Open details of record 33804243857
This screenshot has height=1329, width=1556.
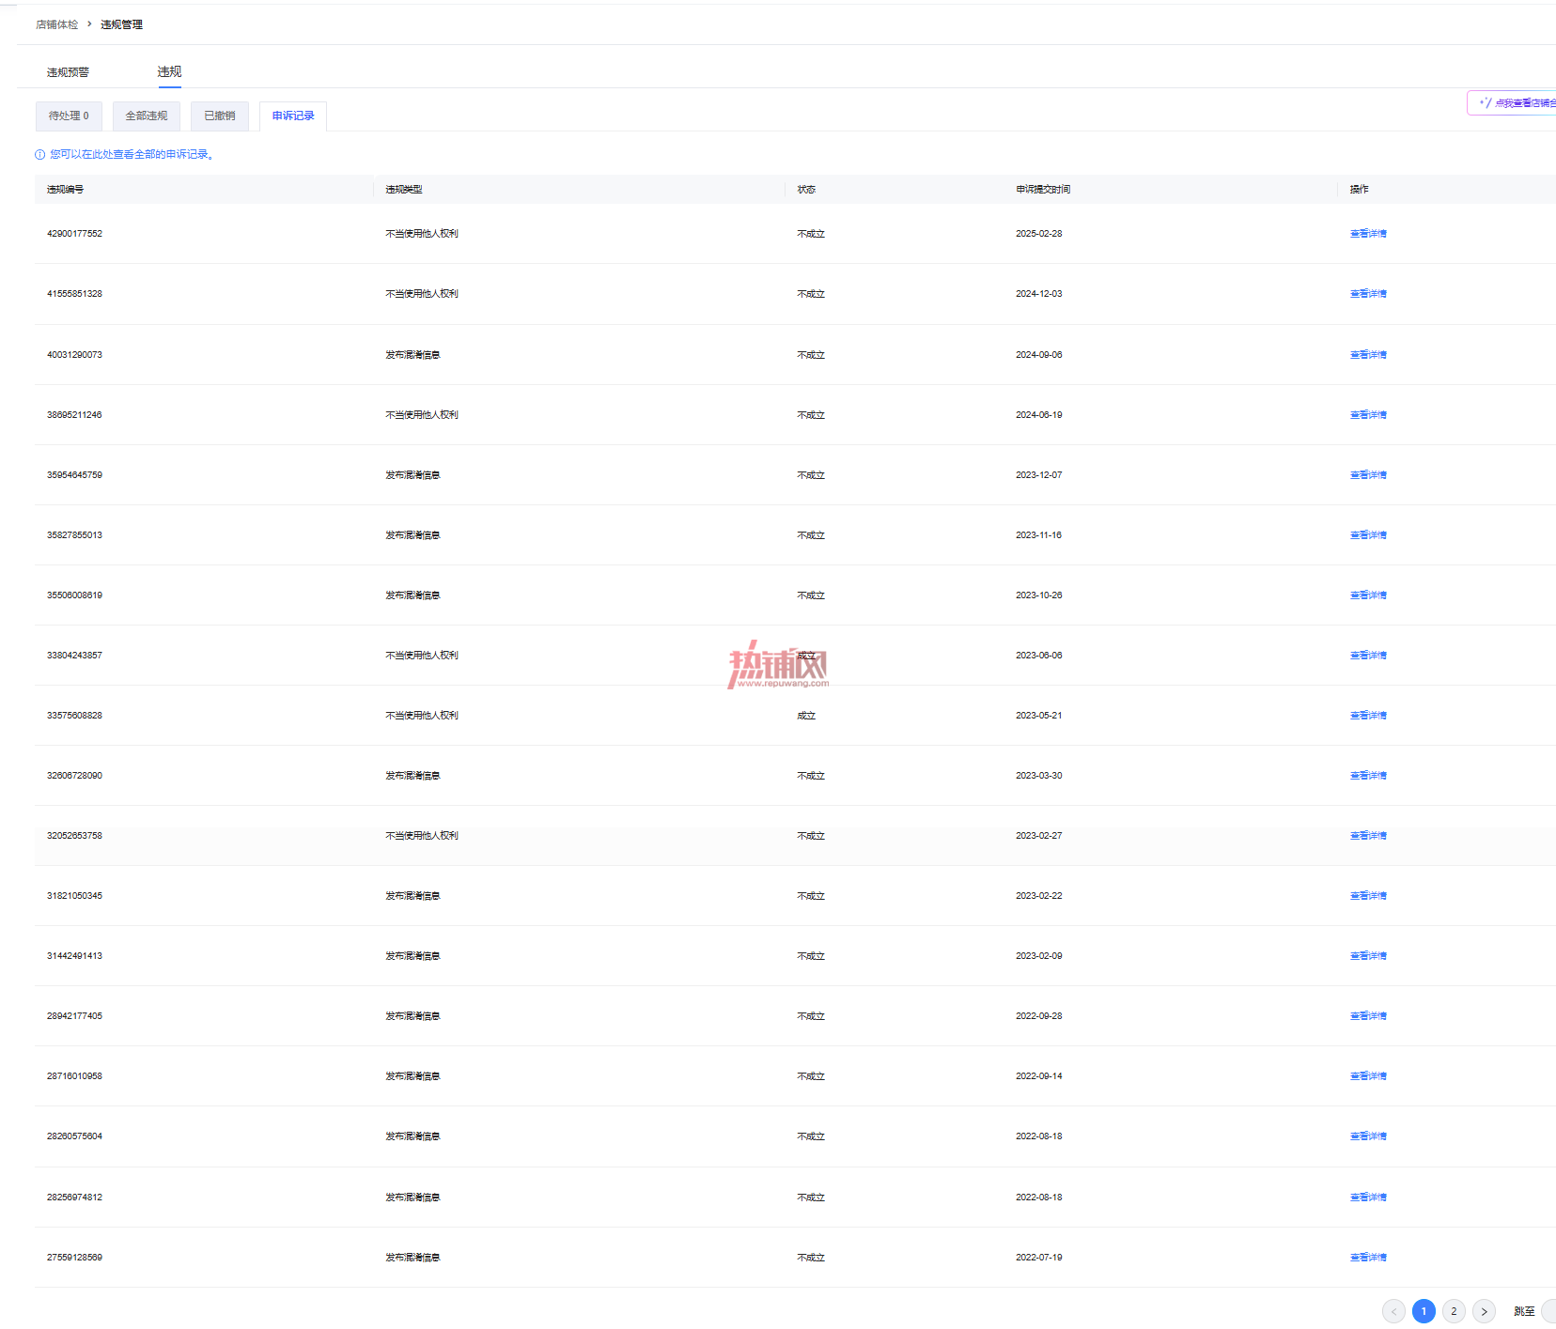click(x=1368, y=656)
